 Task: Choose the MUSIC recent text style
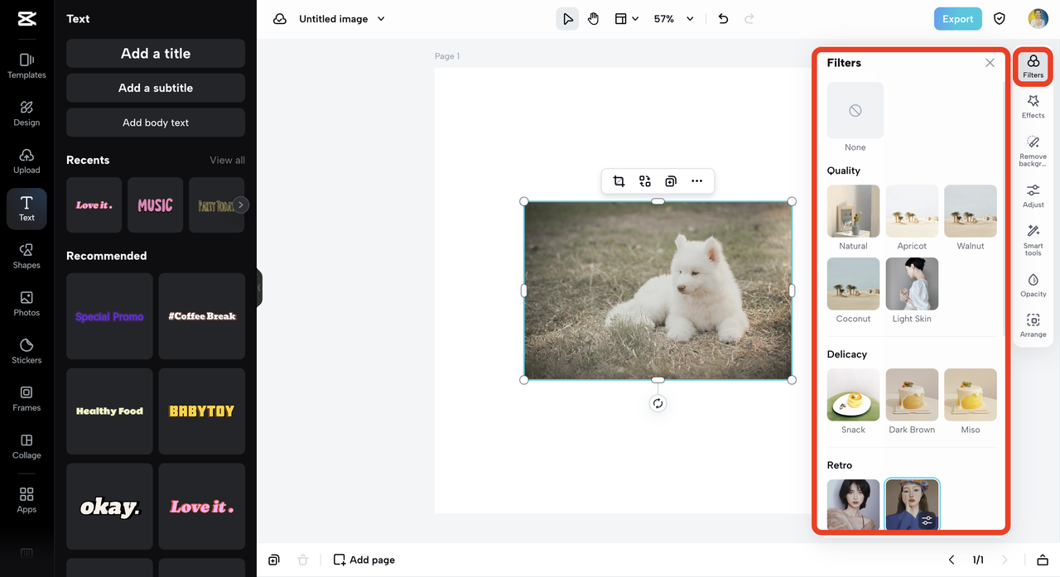tap(155, 204)
